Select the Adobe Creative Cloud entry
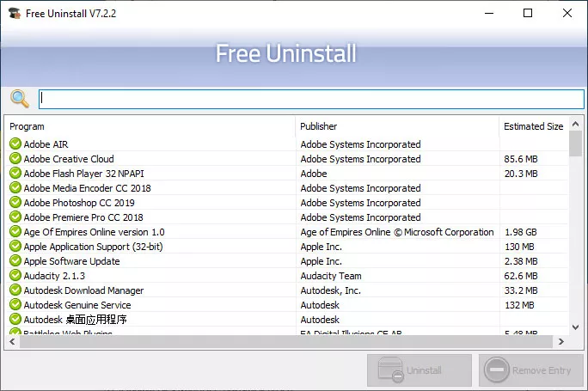Screen dimensions: 588x391 (69, 159)
